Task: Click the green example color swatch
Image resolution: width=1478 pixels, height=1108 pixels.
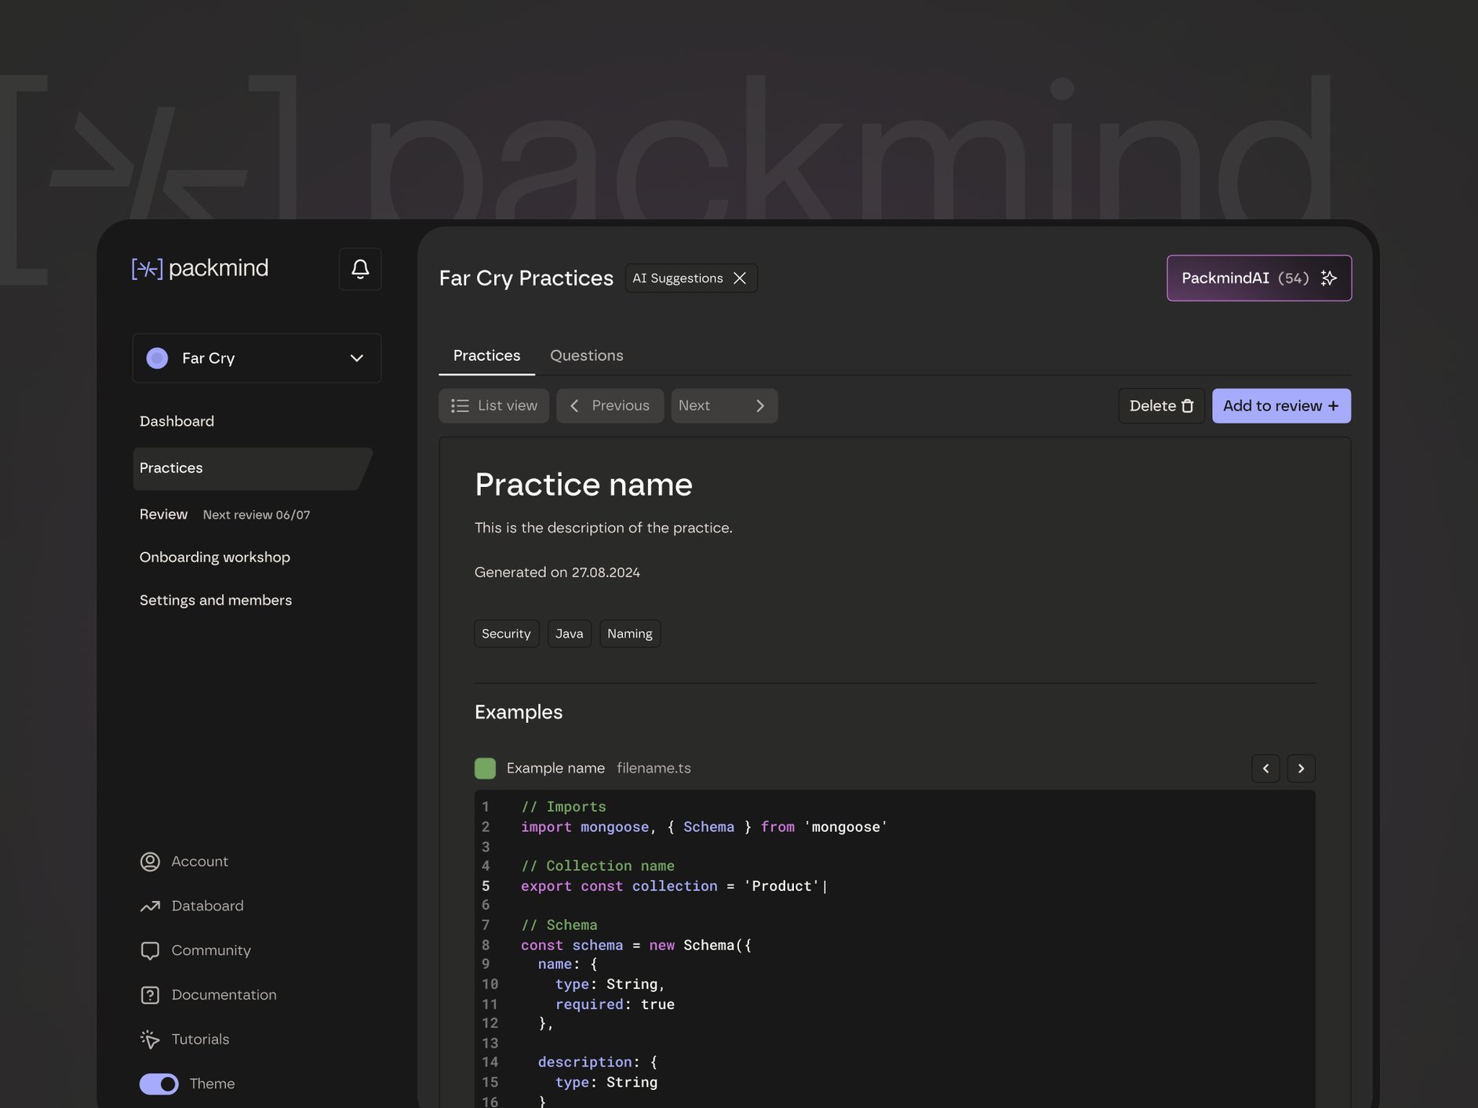Action: (x=485, y=768)
